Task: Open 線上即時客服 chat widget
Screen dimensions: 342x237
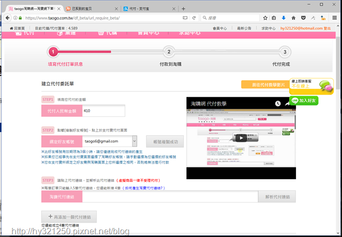Action: 311,86
